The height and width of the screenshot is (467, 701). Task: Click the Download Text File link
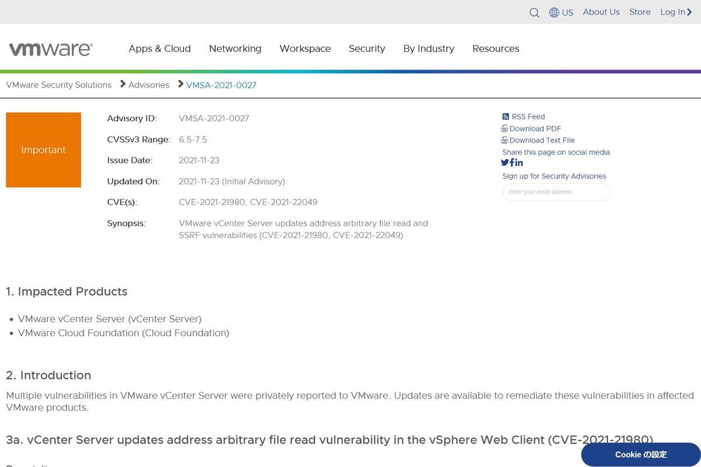click(542, 140)
